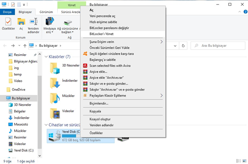Open recent locations dropdown arrow
The image size is (248, 164).
coord(19,46)
